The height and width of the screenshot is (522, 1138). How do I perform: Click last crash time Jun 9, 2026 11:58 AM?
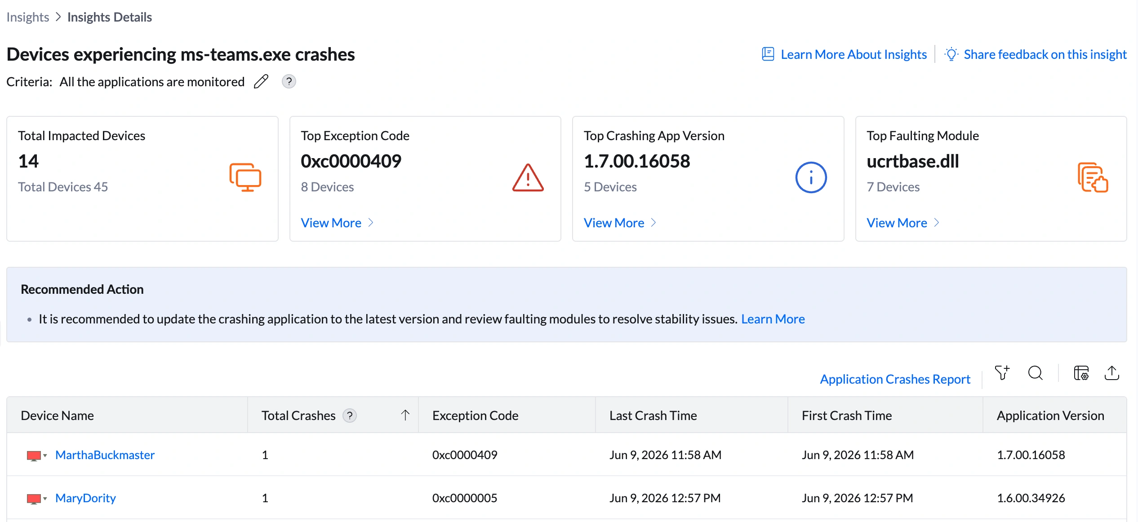(x=665, y=455)
